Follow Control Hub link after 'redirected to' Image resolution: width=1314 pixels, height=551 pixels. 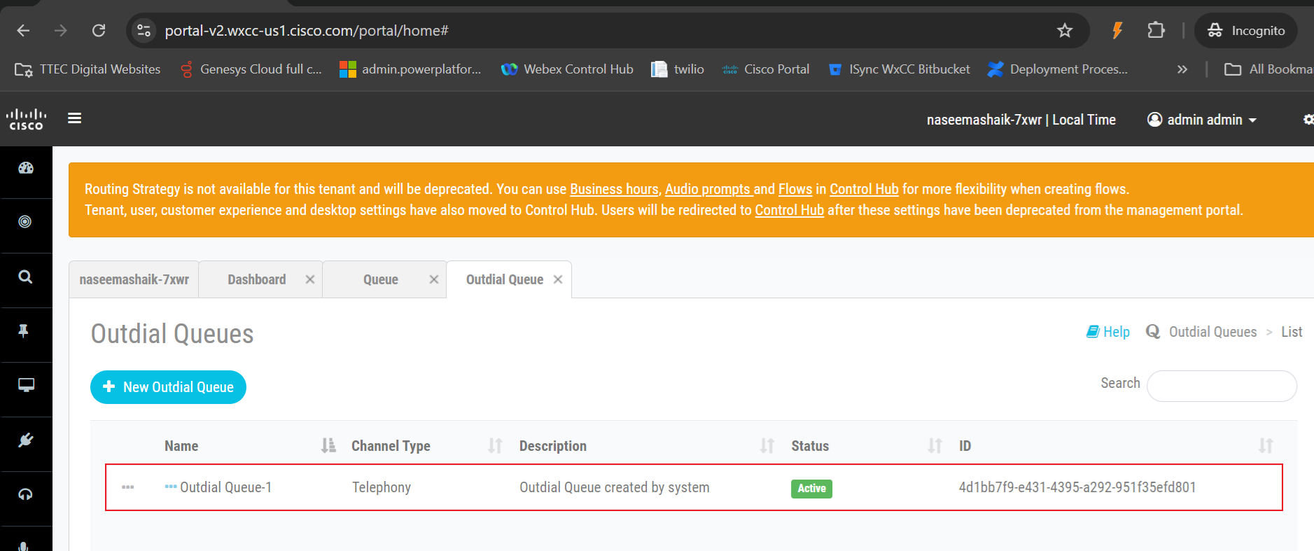[790, 210]
